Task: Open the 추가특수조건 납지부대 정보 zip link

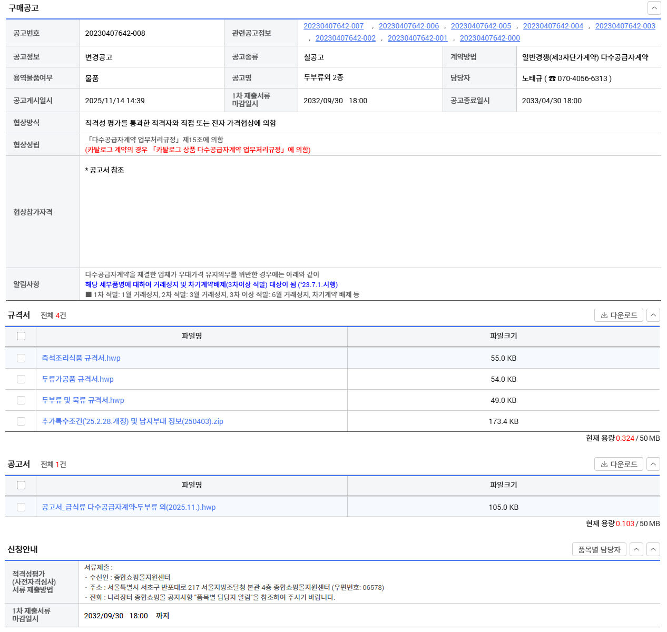Action: (132, 421)
